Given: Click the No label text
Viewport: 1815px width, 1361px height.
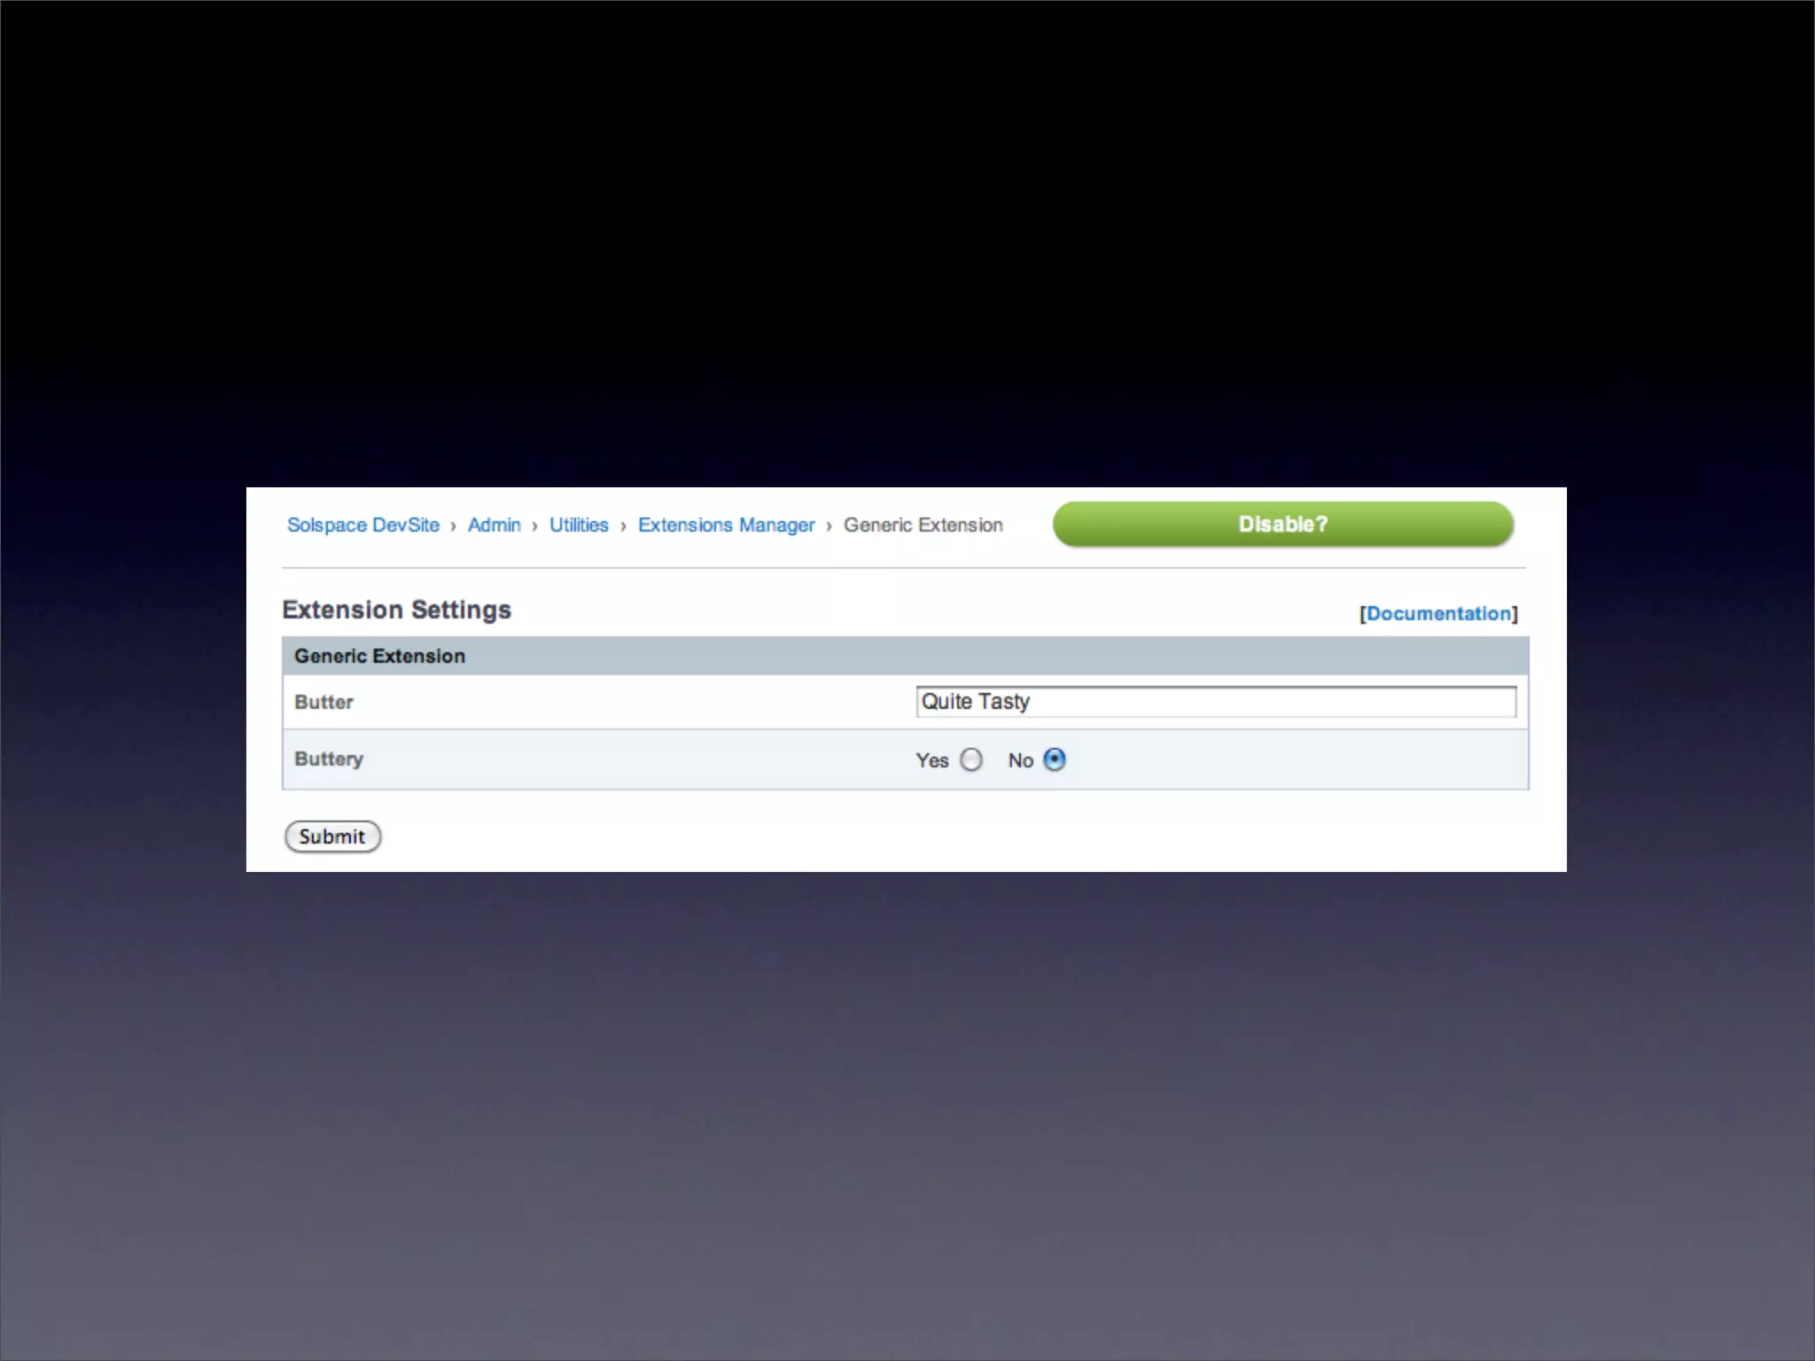Looking at the screenshot, I should (1020, 760).
